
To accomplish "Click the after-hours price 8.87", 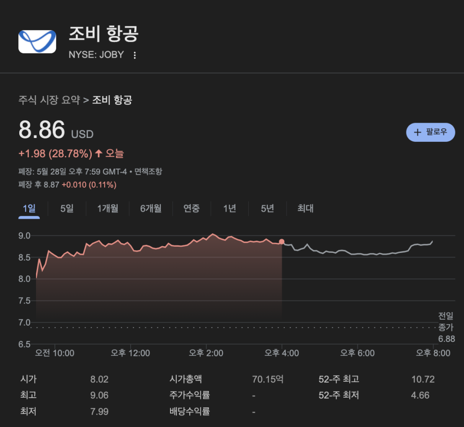I will [51, 185].
